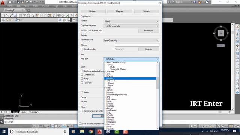Select the Angular dimension tool icon
Image resolution: width=240 pixels, height=135 pixels.
point(33,15)
